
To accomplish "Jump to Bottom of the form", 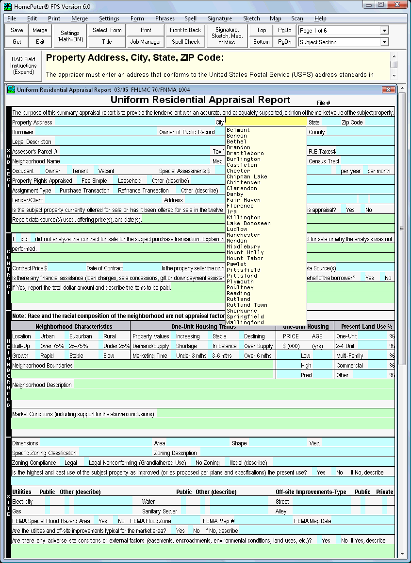I will pyautogui.click(x=261, y=42).
